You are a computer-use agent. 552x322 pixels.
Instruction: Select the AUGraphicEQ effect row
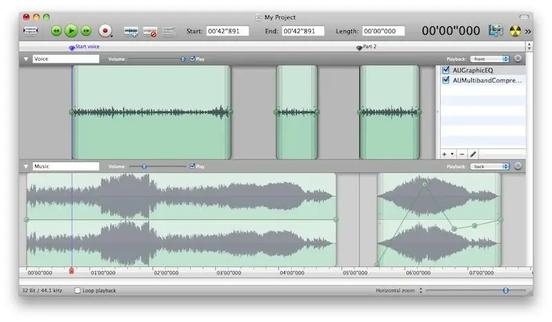[x=484, y=70]
